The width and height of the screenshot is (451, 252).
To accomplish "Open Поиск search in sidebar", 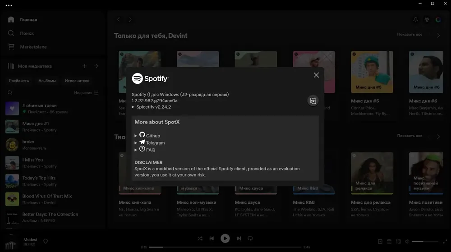I will pyautogui.click(x=21, y=33).
